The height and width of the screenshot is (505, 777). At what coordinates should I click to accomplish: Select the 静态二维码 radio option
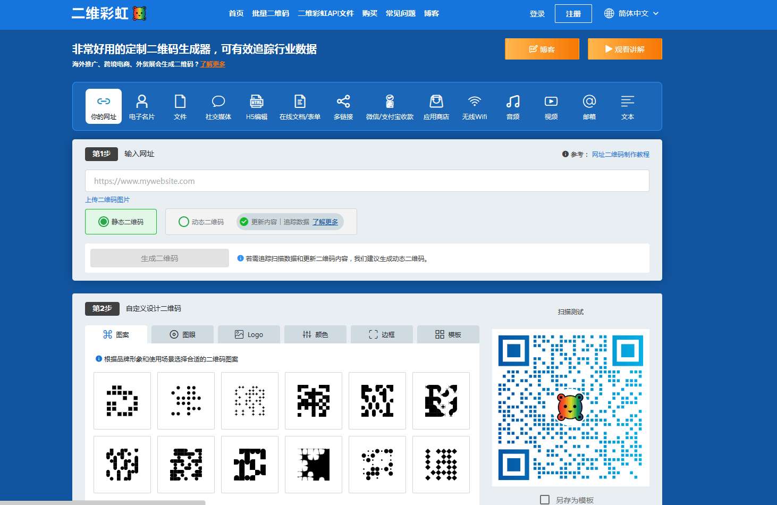[x=121, y=222]
